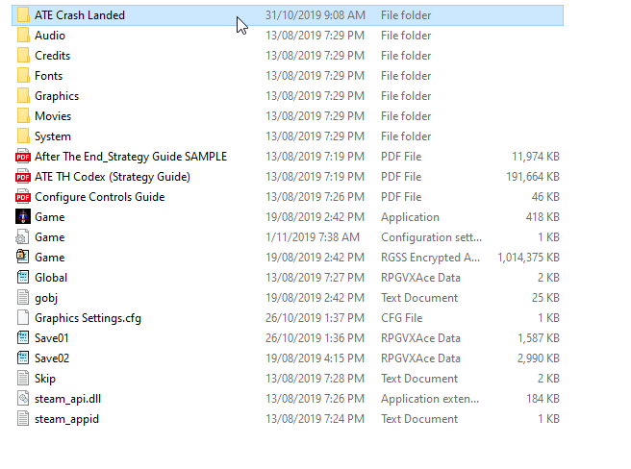Screen dimensions: 631x469
Task: Select the Save01 RPGVXAce data icon
Action: point(23,338)
